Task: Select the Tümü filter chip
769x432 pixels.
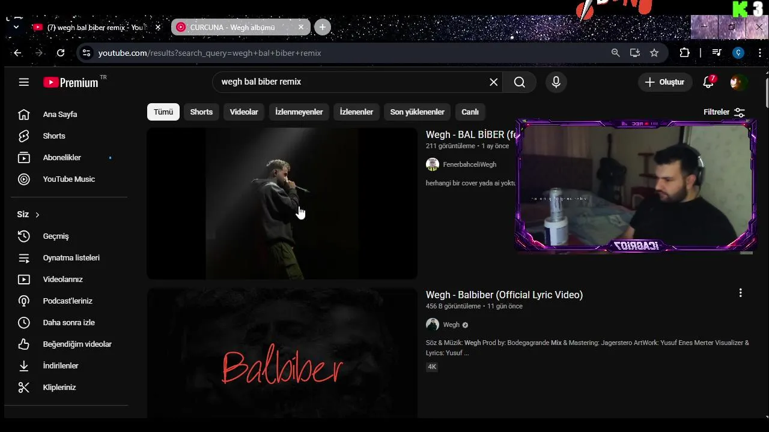Action: point(163,112)
